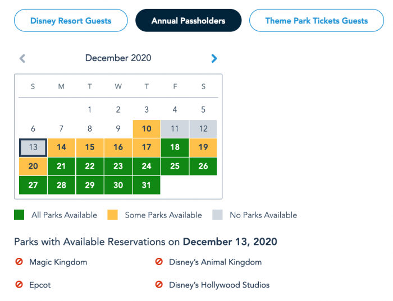Choose December 25 on the calendar

[x=175, y=166]
